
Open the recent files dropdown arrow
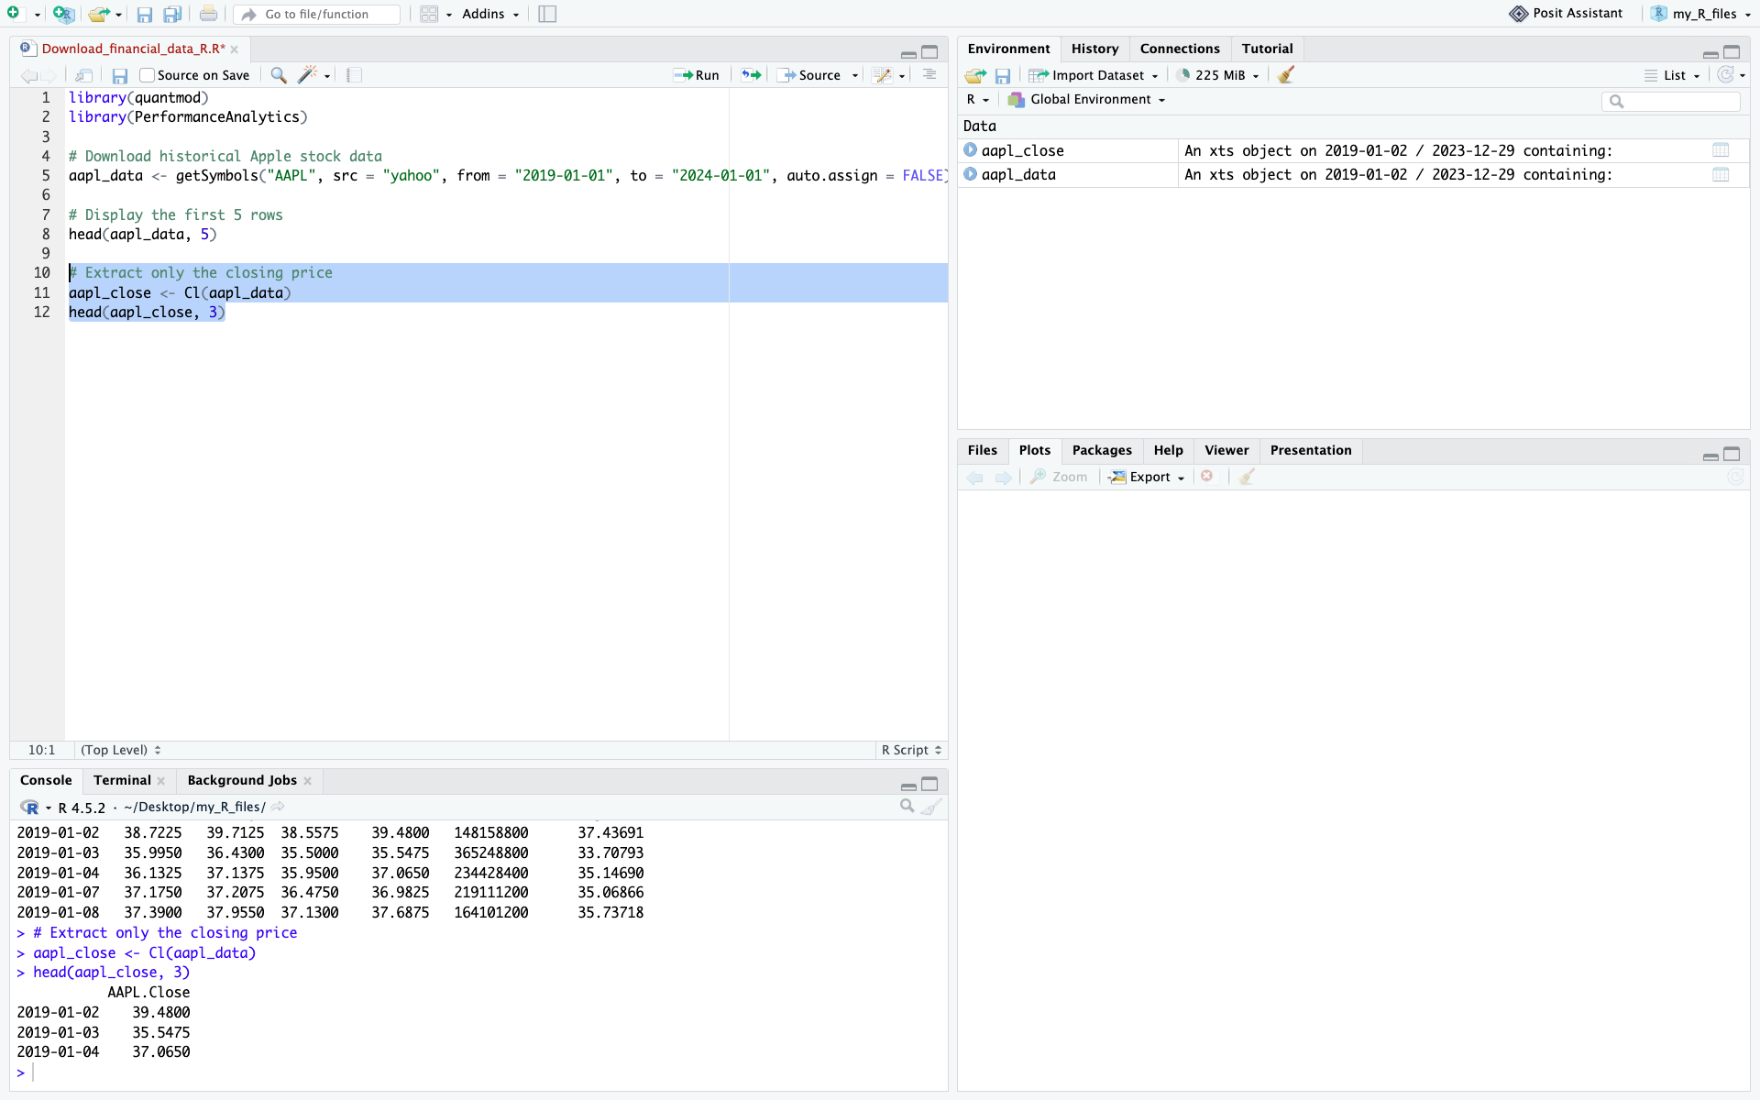[118, 15]
